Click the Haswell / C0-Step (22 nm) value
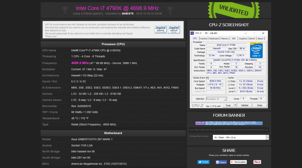The width and height of the screenshot is (302, 168). pyautogui.click(x=87, y=75)
